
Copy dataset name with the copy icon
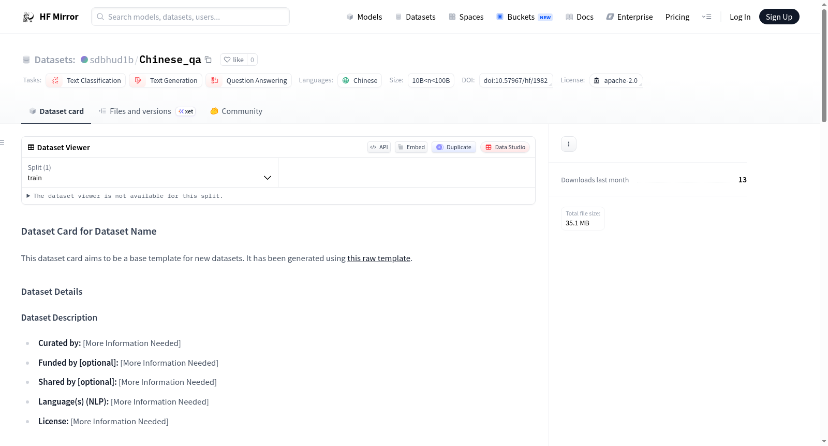tap(208, 60)
